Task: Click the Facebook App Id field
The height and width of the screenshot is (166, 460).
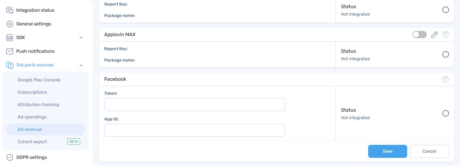Action: tap(194, 130)
